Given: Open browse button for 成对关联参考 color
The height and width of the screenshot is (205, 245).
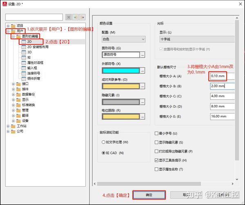Looking at the screenshot, I should click(143, 86).
